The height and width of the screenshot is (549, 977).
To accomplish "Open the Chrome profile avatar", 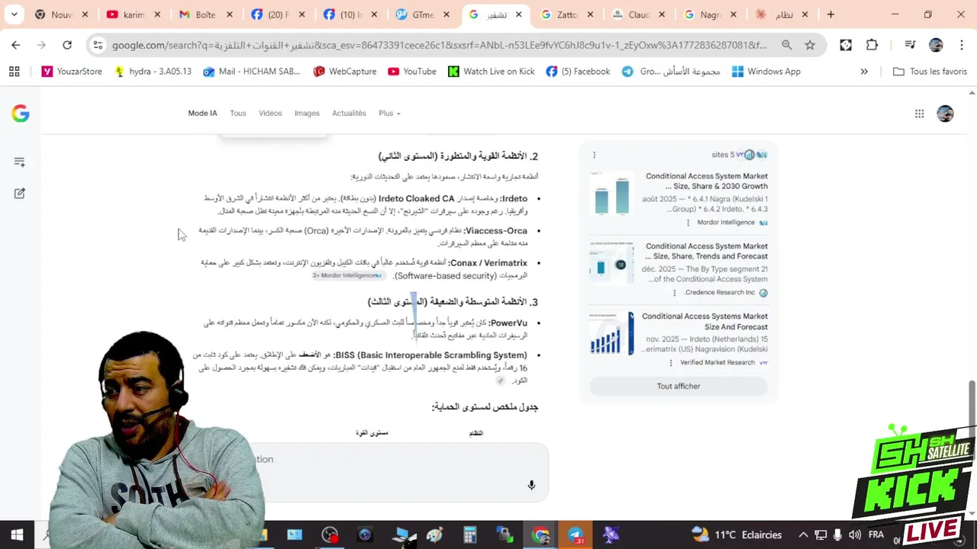I will click(x=936, y=45).
